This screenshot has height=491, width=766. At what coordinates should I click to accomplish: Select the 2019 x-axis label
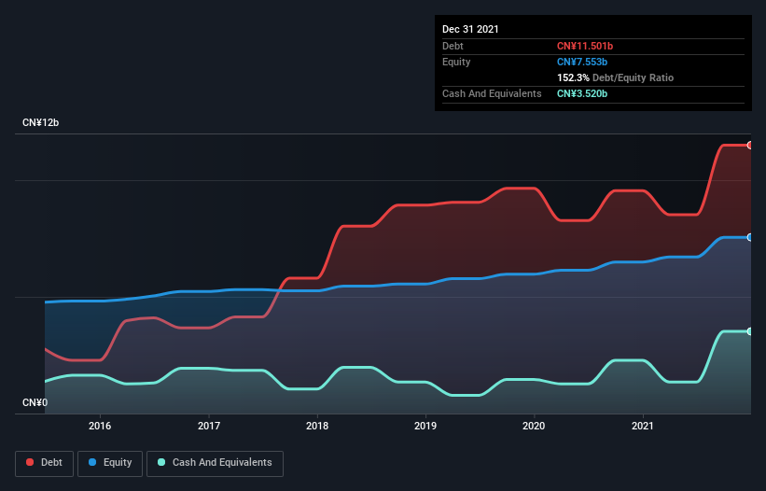[x=425, y=426]
